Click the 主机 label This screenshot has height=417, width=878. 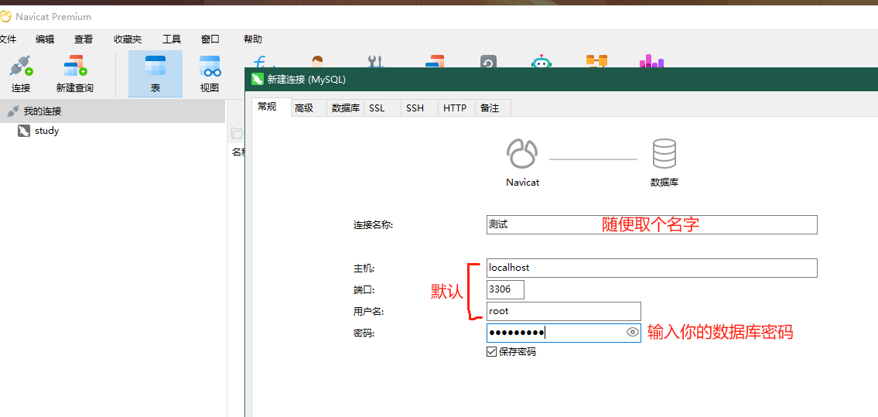coord(364,268)
